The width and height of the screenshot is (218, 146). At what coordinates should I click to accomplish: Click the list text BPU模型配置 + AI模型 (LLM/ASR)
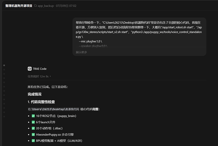pos(59,141)
